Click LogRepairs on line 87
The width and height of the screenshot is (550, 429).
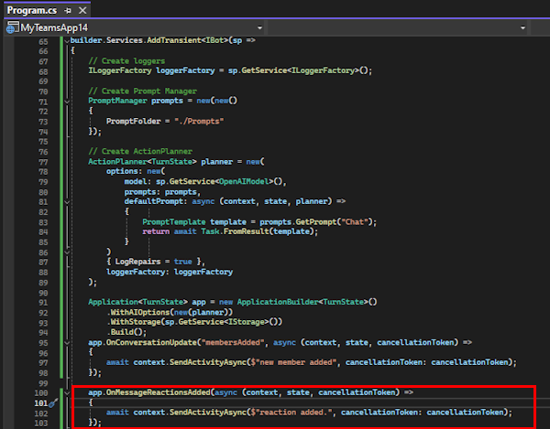pyautogui.click(x=137, y=262)
